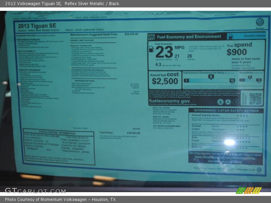Viewport: 271px width, 203px height.
Task: Click 'GOVERNMENT 5-STAR SAFETY RATINGS' header
Action: [x=226, y=111]
